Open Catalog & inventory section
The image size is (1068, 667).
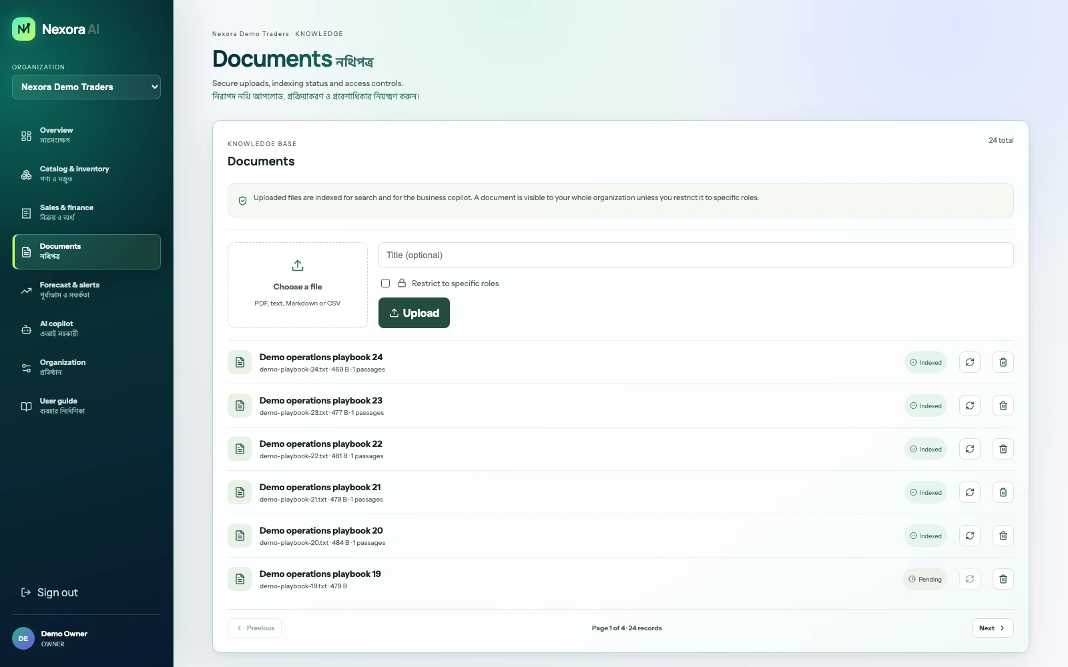86,174
